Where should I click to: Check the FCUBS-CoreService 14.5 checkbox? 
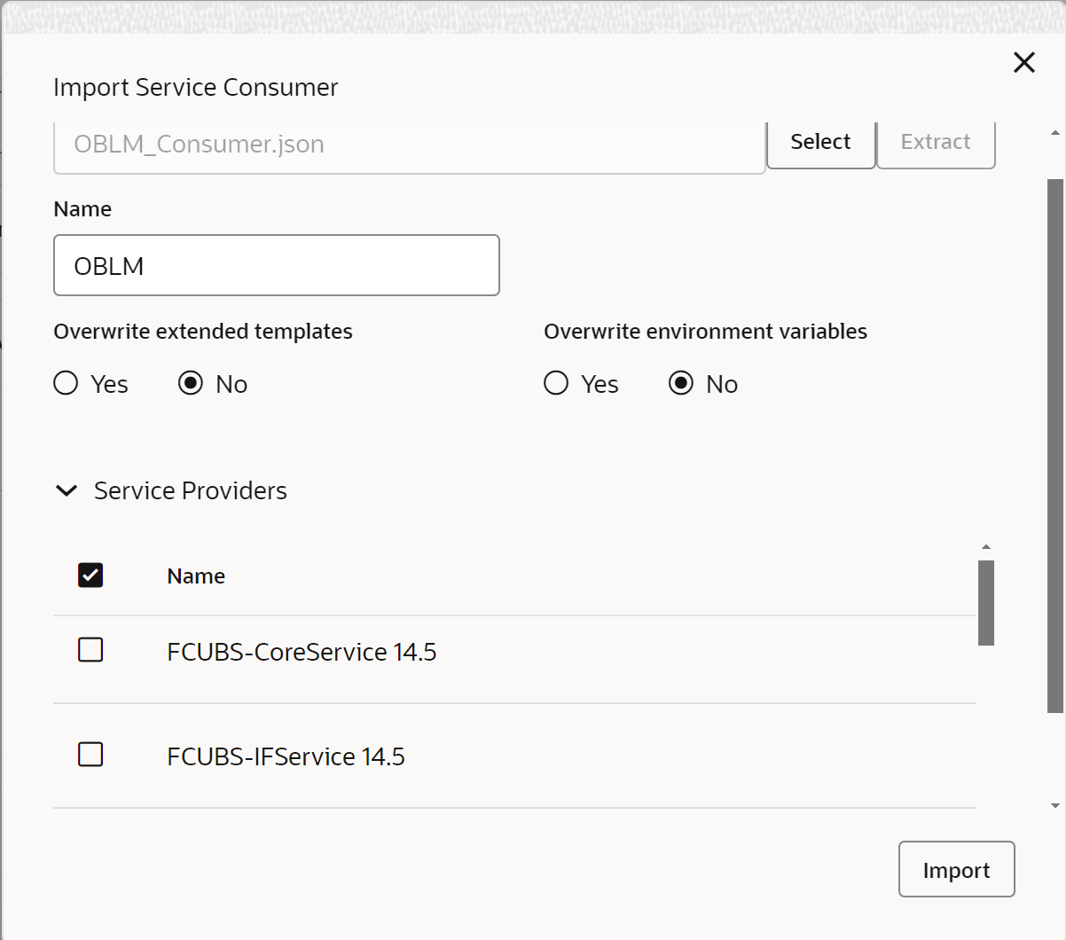[90, 650]
